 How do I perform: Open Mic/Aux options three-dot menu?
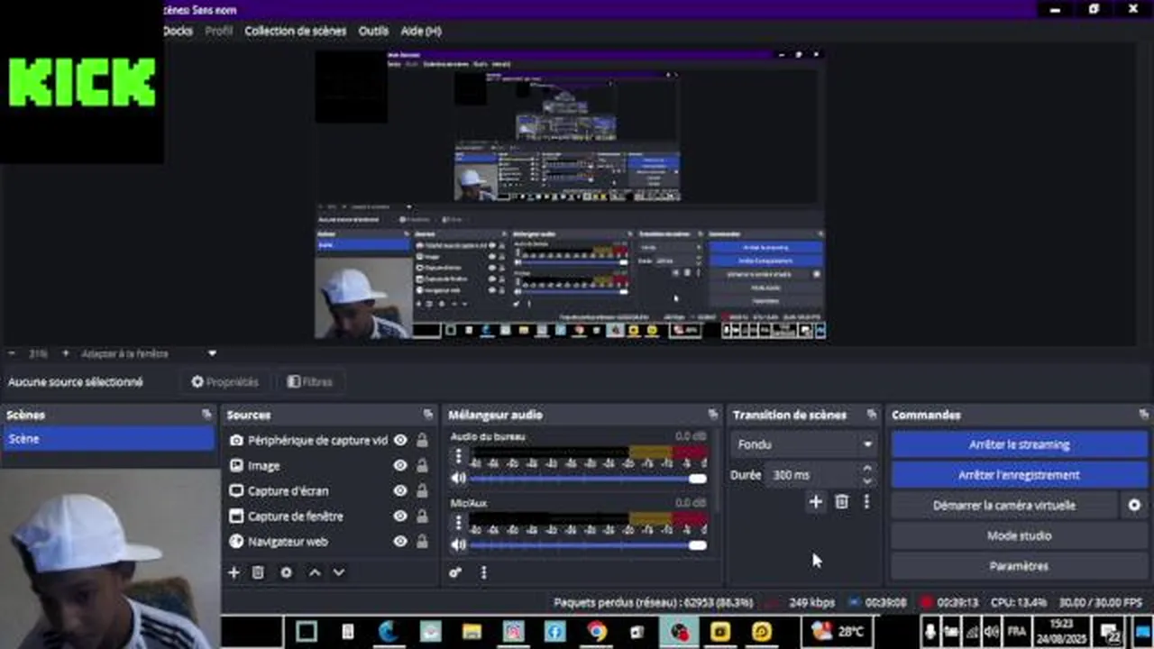(458, 522)
